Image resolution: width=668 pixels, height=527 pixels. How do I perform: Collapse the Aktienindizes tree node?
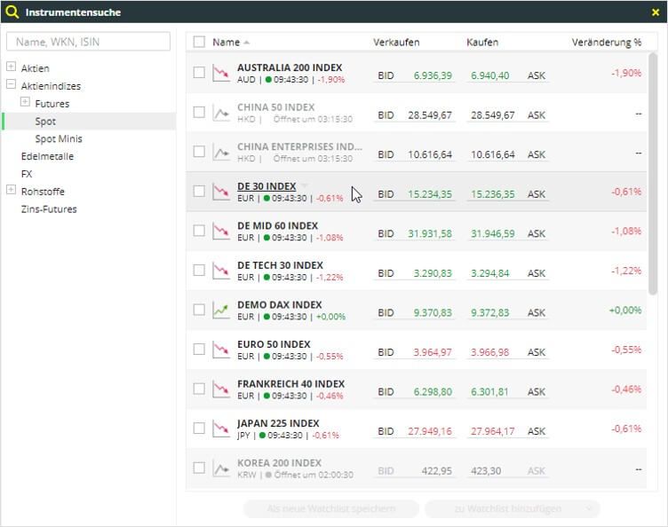[11, 86]
